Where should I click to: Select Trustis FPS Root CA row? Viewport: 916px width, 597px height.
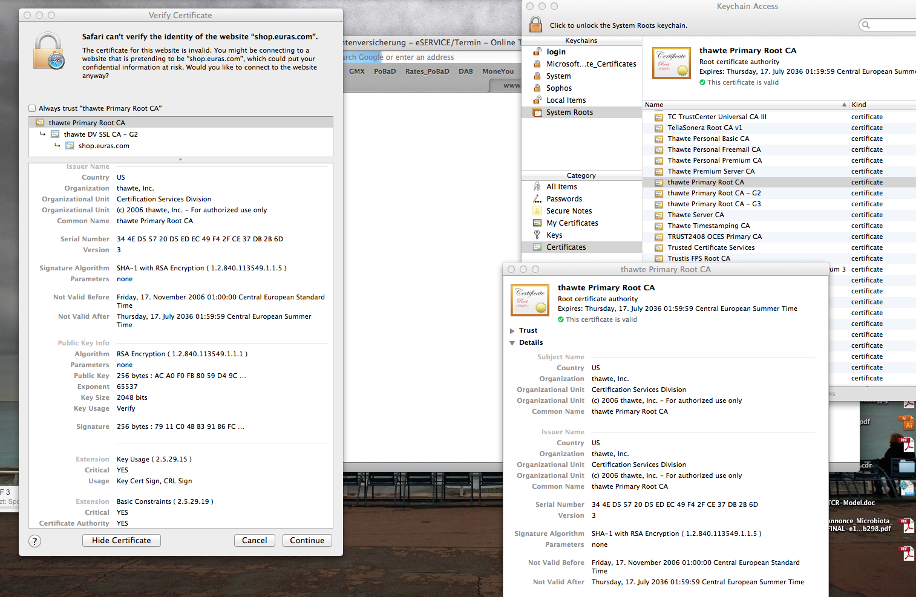coord(779,258)
